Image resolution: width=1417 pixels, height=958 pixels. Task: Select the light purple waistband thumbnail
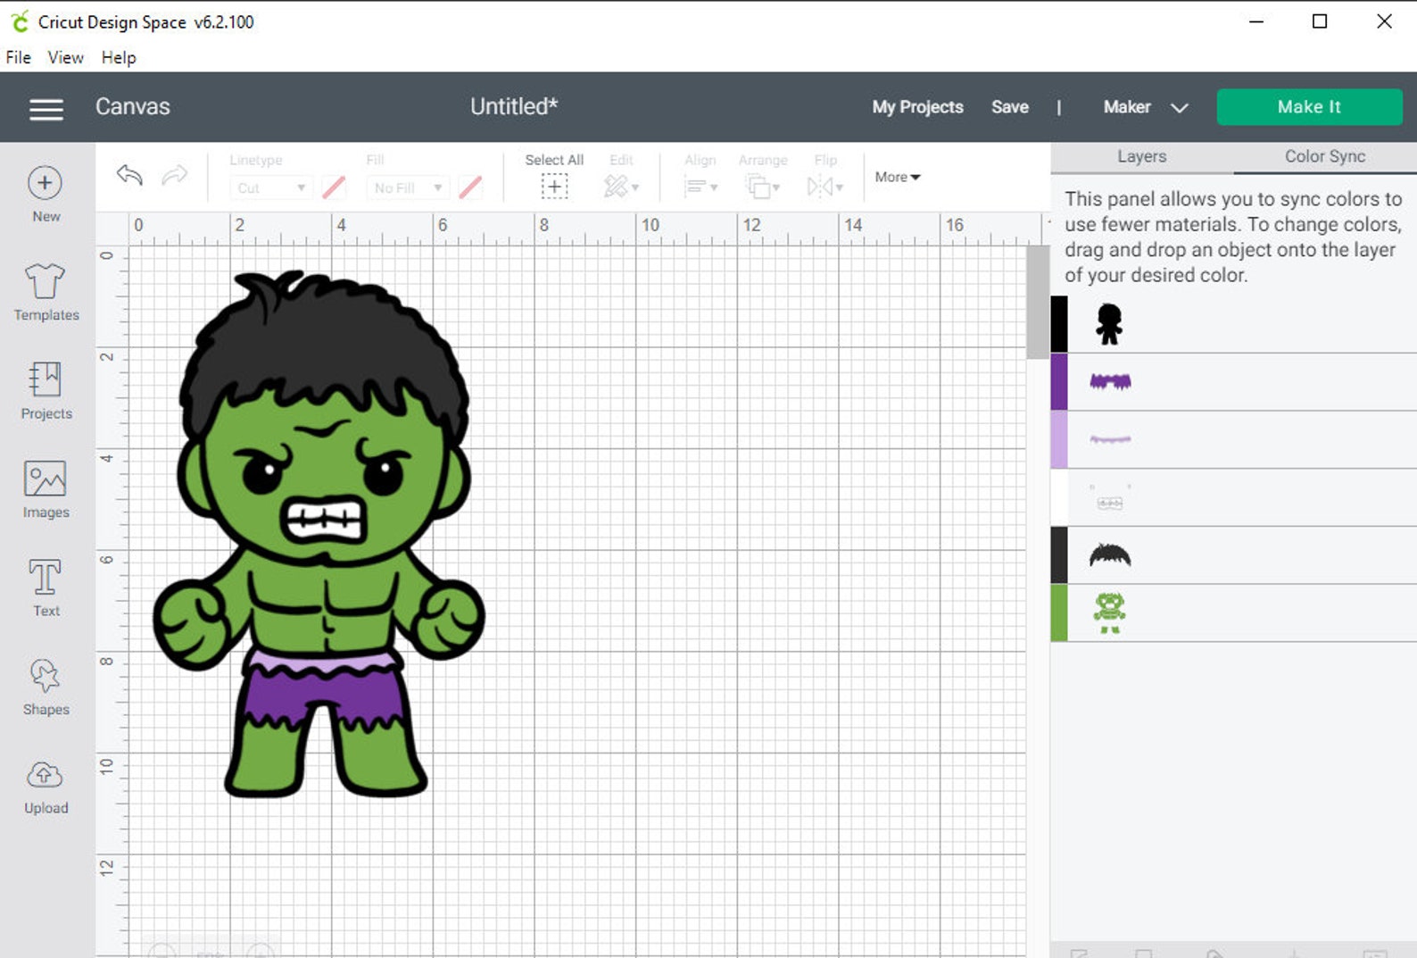[1110, 439]
